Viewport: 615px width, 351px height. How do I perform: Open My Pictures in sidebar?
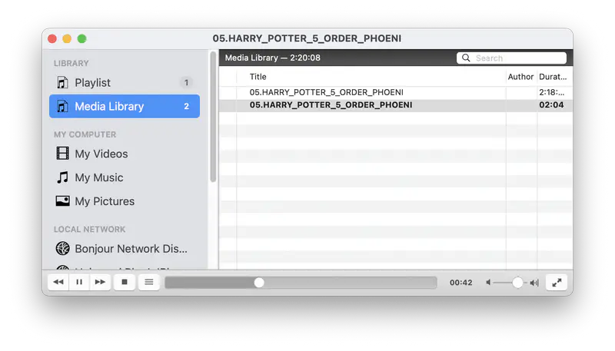click(125, 201)
